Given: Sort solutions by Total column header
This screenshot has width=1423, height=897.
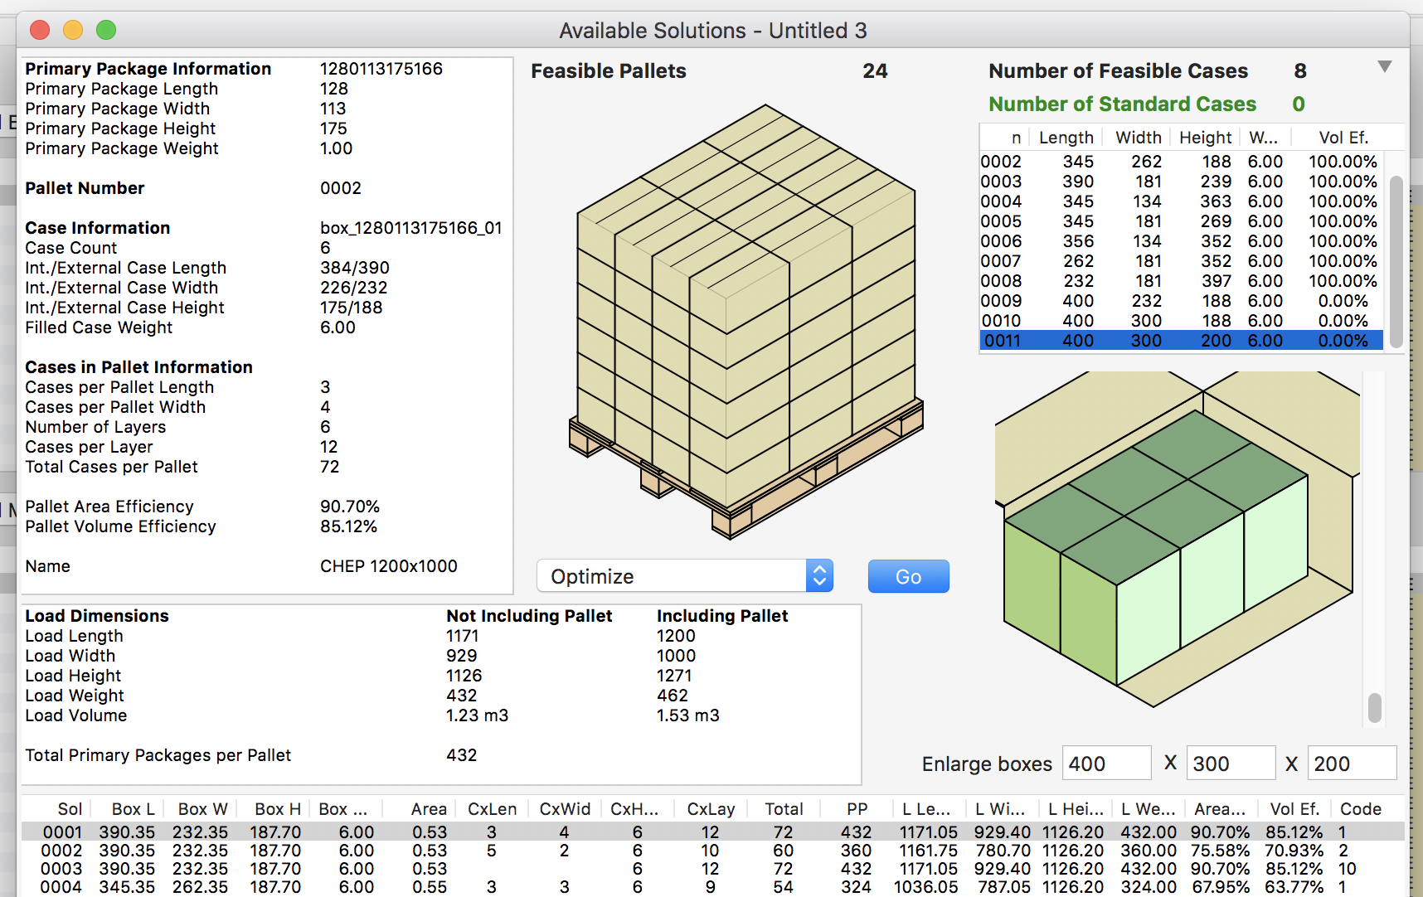Looking at the screenshot, I should coord(784,809).
